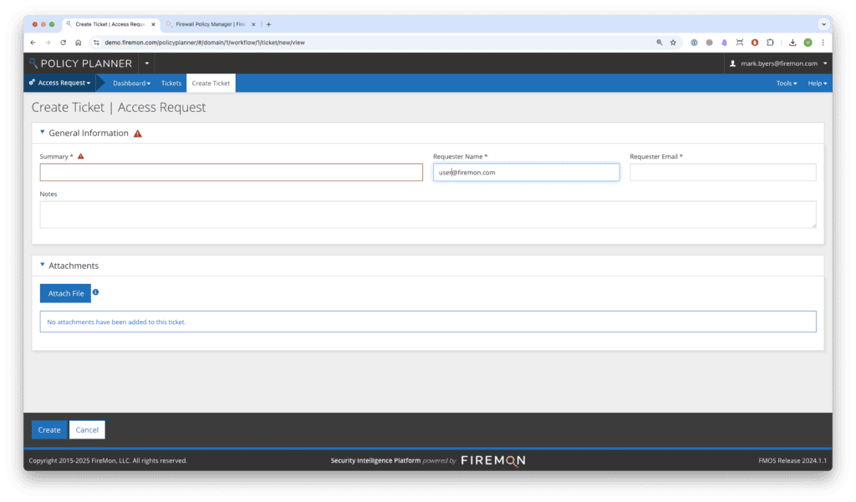The height and width of the screenshot is (502, 856).
Task: Click the FireMon logo in the footer
Action: click(493, 460)
